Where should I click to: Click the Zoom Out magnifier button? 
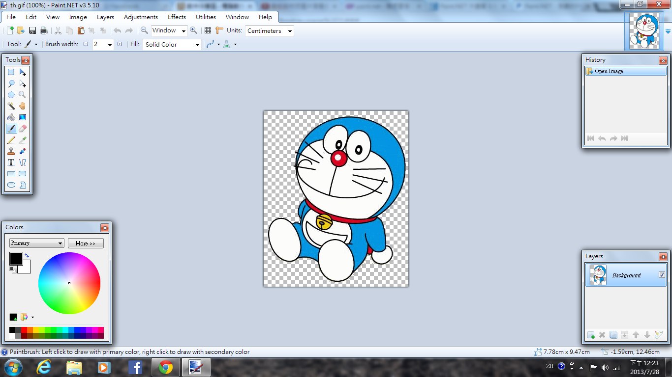point(144,30)
